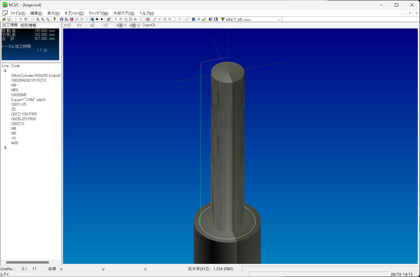
Task: Click the toolbox properties icon
Action: click(109, 19)
